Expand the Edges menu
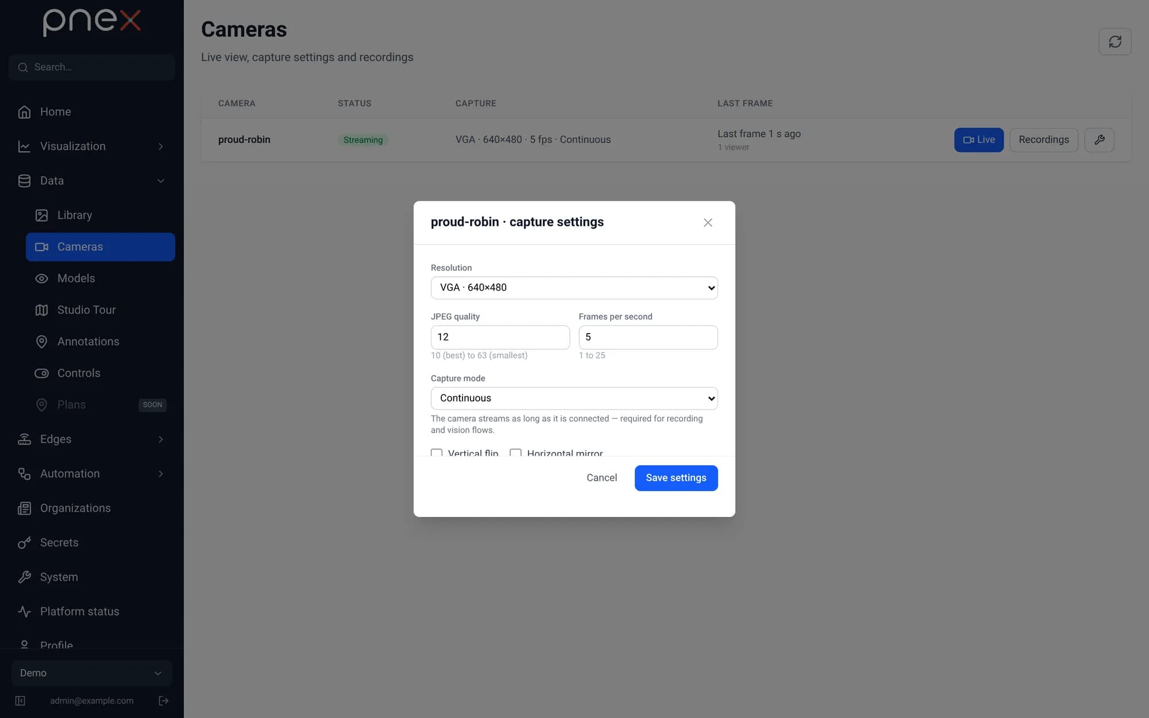1149x718 pixels. click(x=92, y=439)
